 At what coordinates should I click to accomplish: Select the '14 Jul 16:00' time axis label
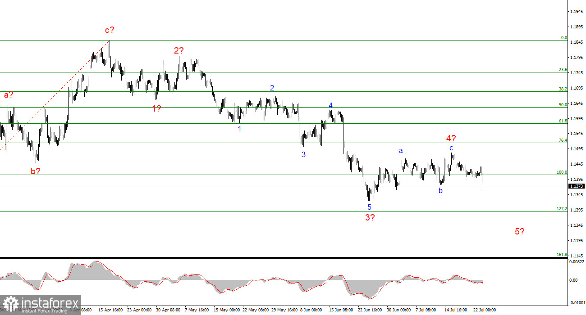pyautogui.click(x=456, y=310)
